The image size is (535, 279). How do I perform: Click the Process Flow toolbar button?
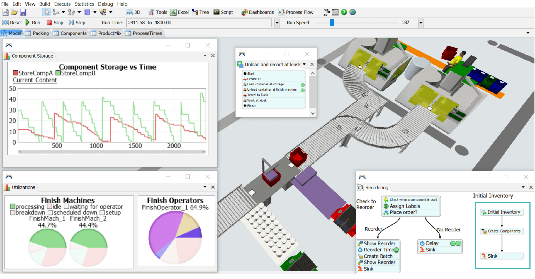click(296, 12)
